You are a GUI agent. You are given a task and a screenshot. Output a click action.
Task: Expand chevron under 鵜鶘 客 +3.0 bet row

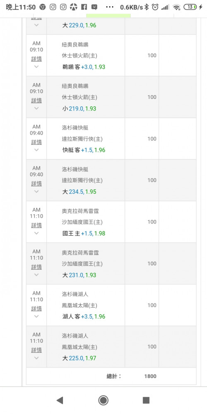[x=36, y=67]
